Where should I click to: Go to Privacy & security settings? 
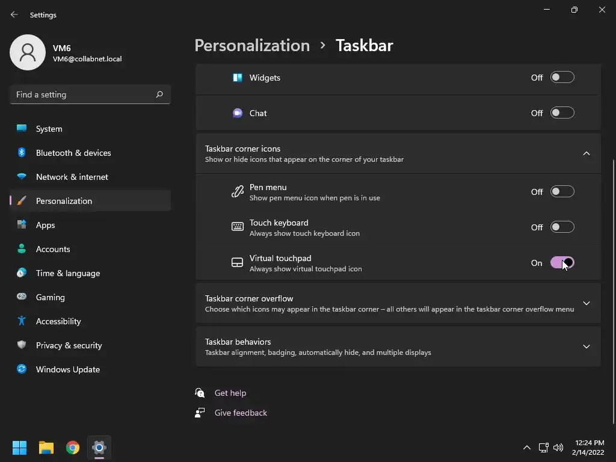[x=69, y=345]
